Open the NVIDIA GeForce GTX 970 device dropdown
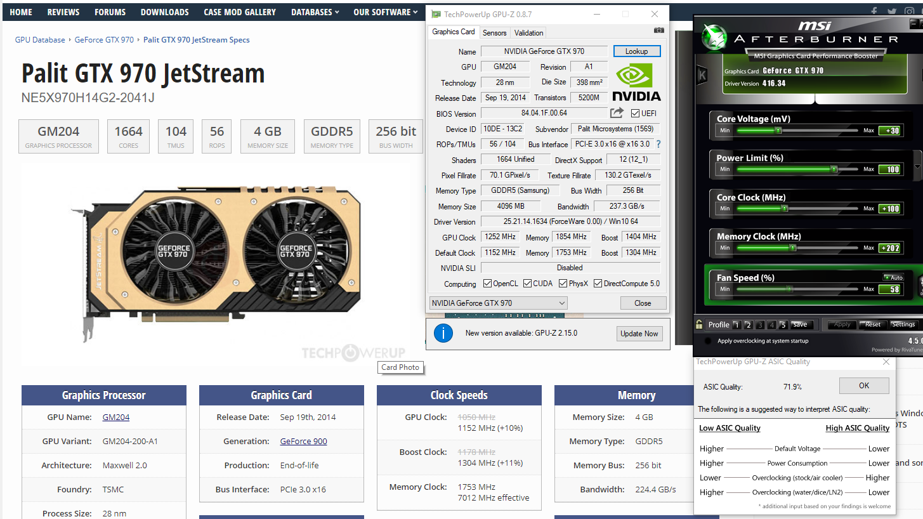Image resolution: width=923 pixels, height=519 pixels. [499, 303]
